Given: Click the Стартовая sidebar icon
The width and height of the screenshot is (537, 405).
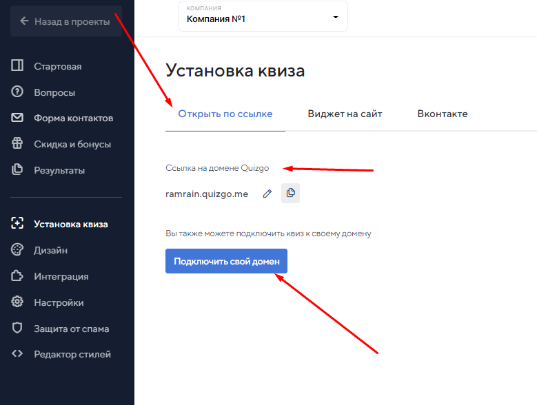Looking at the screenshot, I should [x=18, y=66].
